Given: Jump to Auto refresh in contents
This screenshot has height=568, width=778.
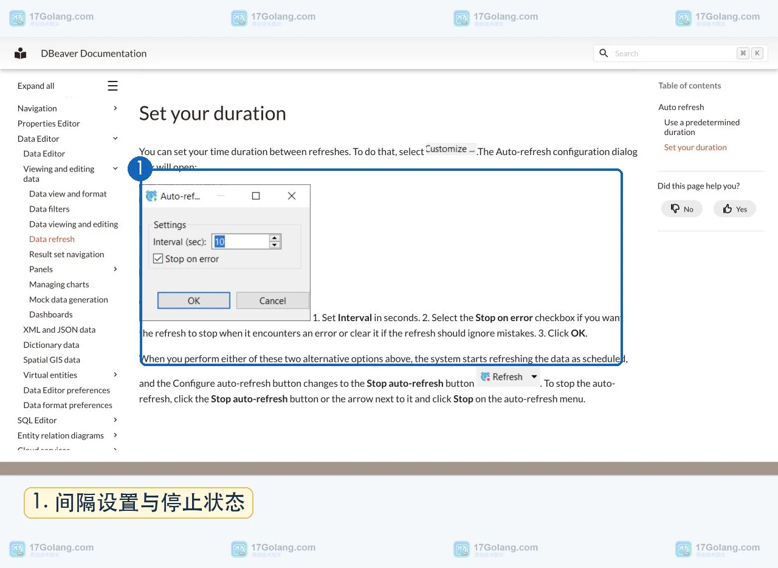Looking at the screenshot, I should [681, 107].
